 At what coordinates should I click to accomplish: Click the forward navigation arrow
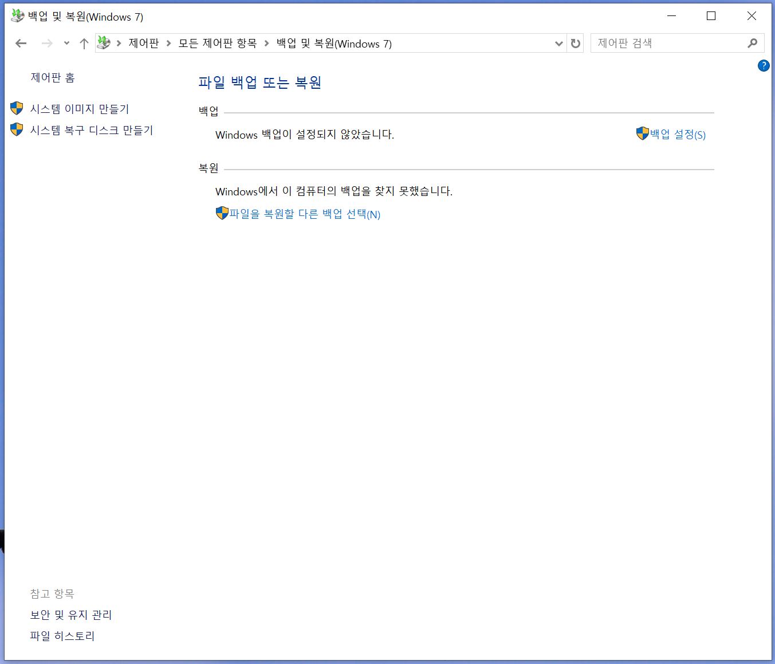(47, 44)
